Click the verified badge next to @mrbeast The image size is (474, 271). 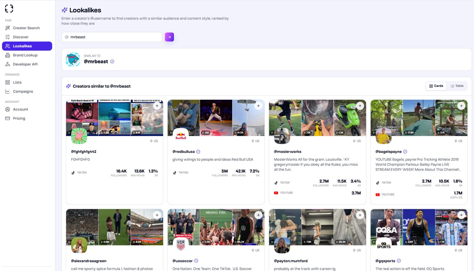pos(112,62)
